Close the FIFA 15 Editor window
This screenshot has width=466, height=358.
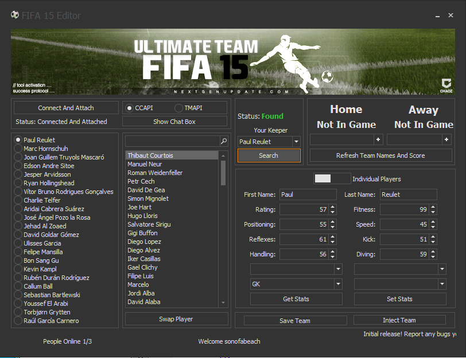coord(451,15)
